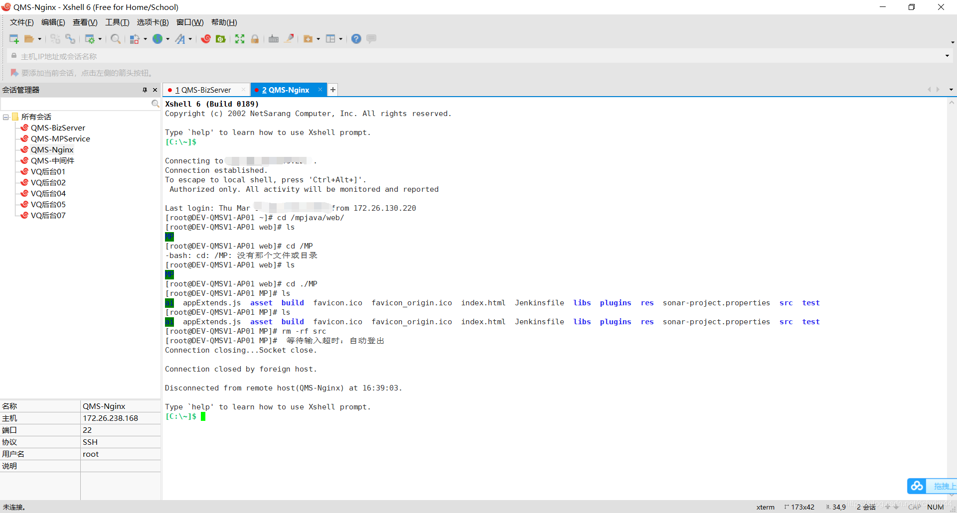Screen dimensions: 957x513
Task: Select the 所有会话 folder
Action: tap(36, 117)
